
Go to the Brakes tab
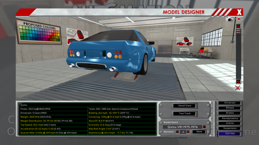(230, 113)
